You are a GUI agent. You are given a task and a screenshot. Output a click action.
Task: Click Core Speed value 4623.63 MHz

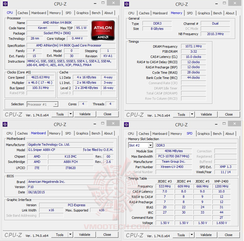click(x=40, y=77)
